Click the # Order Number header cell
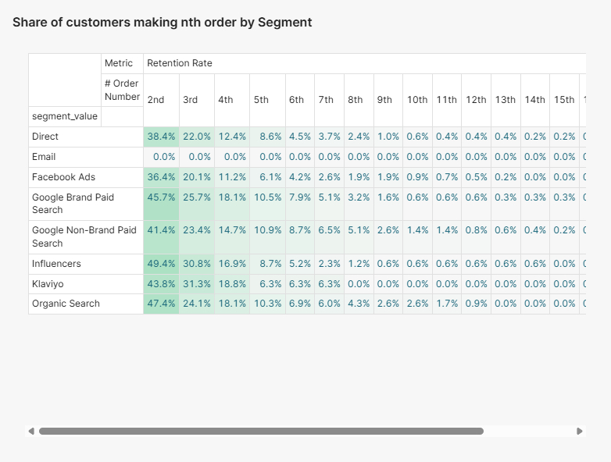 pos(122,90)
